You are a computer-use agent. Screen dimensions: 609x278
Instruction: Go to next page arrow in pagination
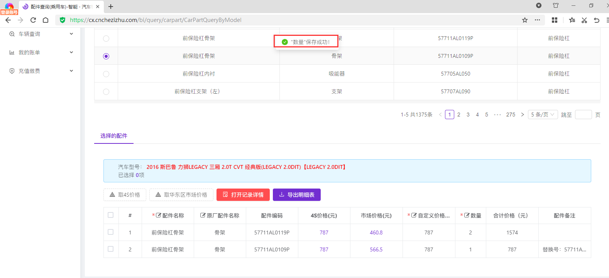point(523,115)
